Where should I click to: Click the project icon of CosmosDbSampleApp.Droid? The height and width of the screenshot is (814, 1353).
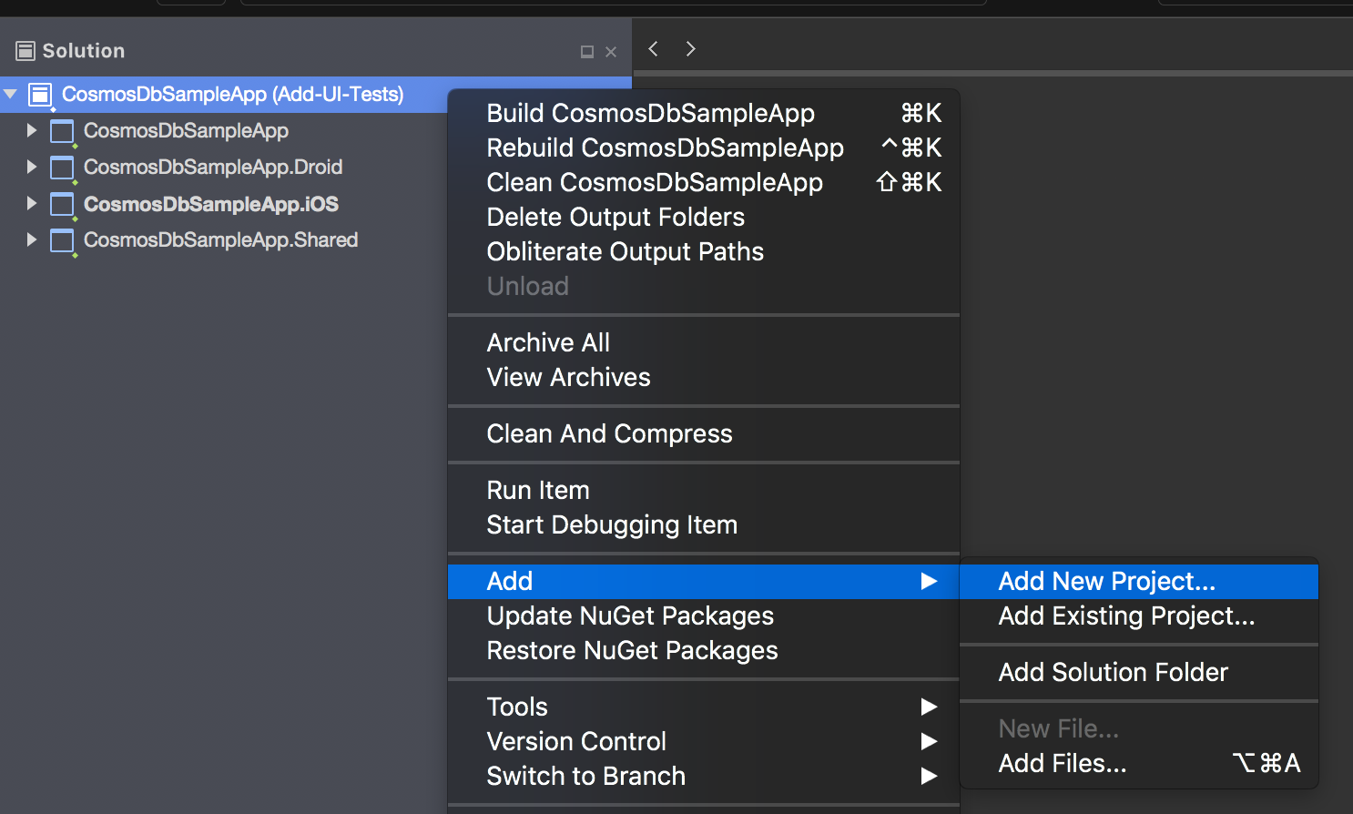point(62,168)
